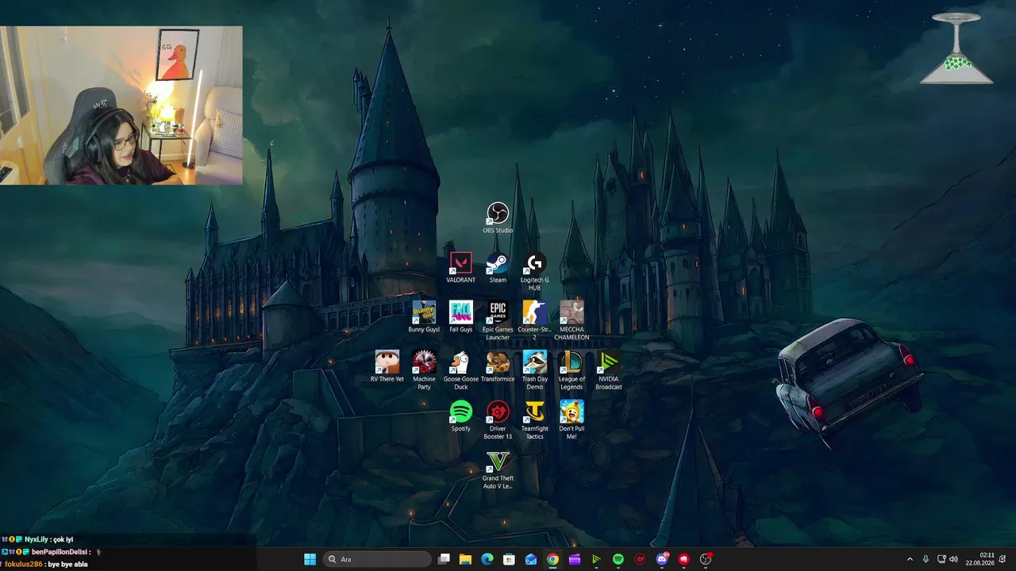1016x571 pixels.
Task: Click the Bunny Guys! game icon
Action: click(x=424, y=316)
